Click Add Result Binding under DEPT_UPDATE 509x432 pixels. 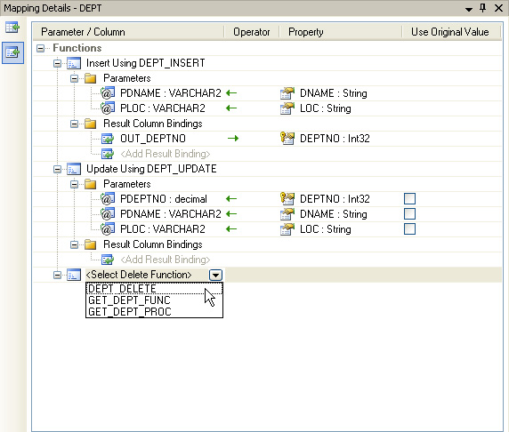tap(166, 260)
